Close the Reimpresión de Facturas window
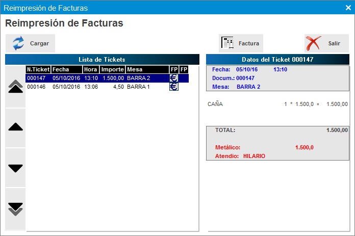Viewport: 355px width, 236px height. (x=348, y=8)
